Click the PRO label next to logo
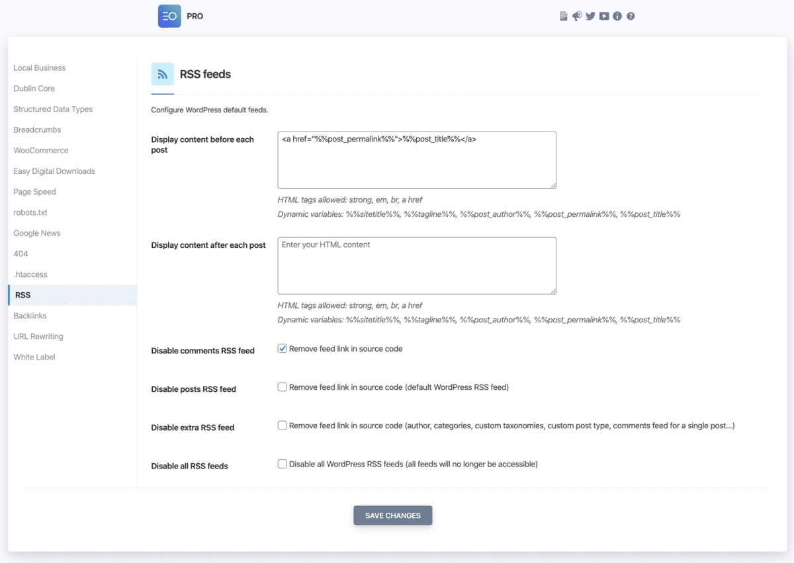This screenshot has height=563, width=794. pyautogui.click(x=195, y=16)
